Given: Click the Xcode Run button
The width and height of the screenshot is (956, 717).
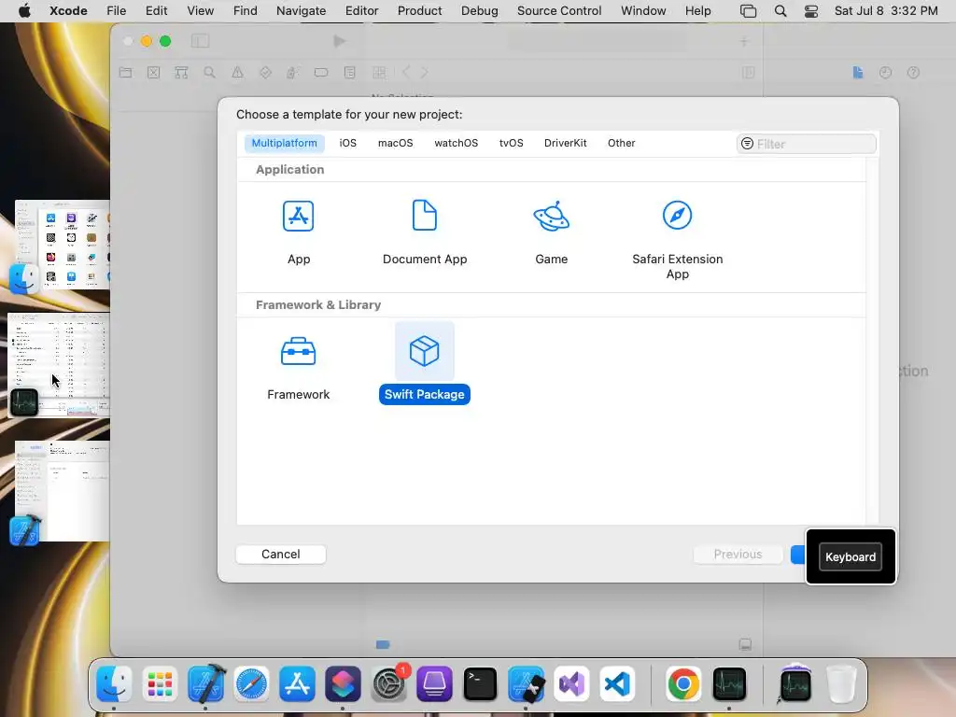Looking at the screenshot, I should coord(340,41).
